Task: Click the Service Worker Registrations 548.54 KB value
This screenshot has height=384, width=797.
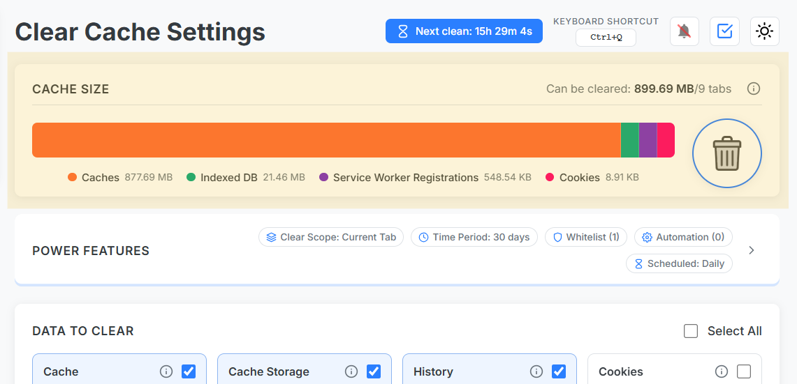Action: pos(507,178)
